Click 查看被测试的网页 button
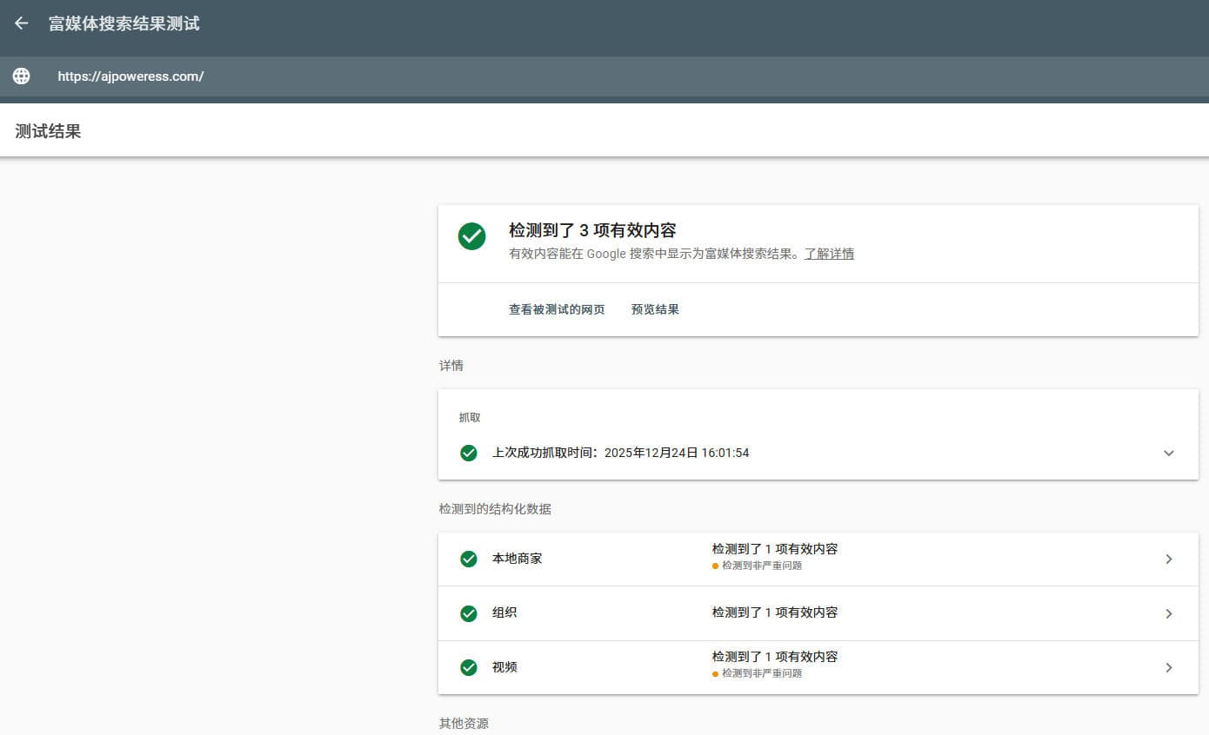This screenshot has width=1209, height=735. [557, 309]
